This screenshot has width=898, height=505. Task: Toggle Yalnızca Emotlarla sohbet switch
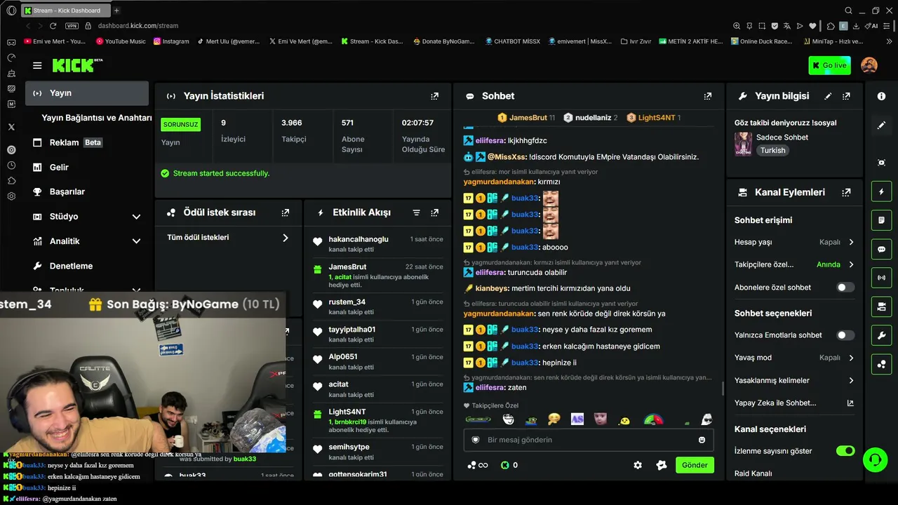pyautogui.click(x=845, y=335)
